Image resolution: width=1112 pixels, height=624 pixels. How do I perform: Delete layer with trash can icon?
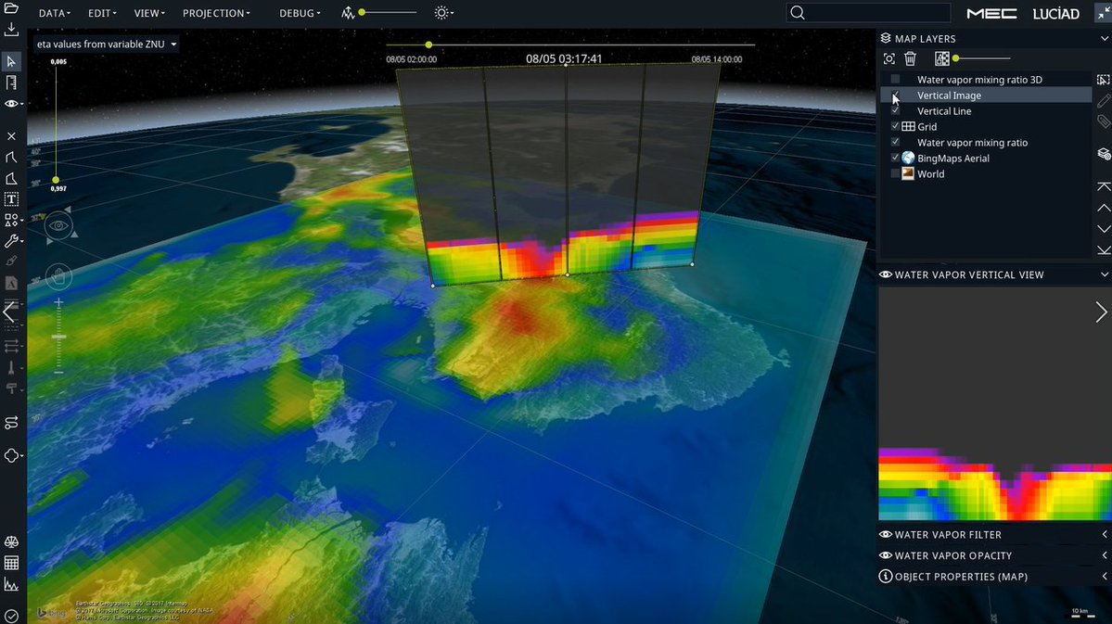910,58
